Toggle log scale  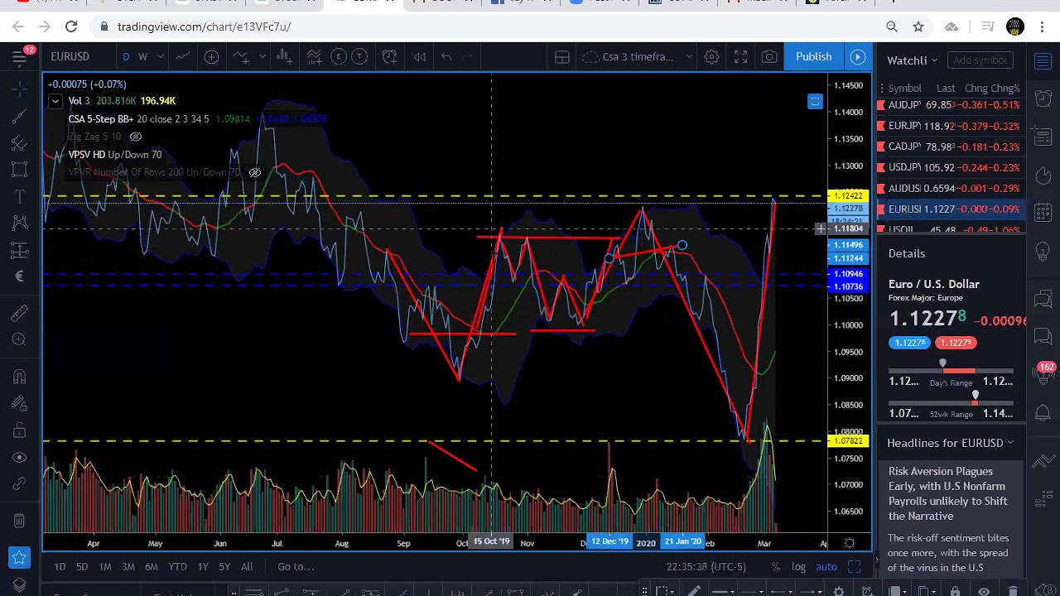[798, 567]
